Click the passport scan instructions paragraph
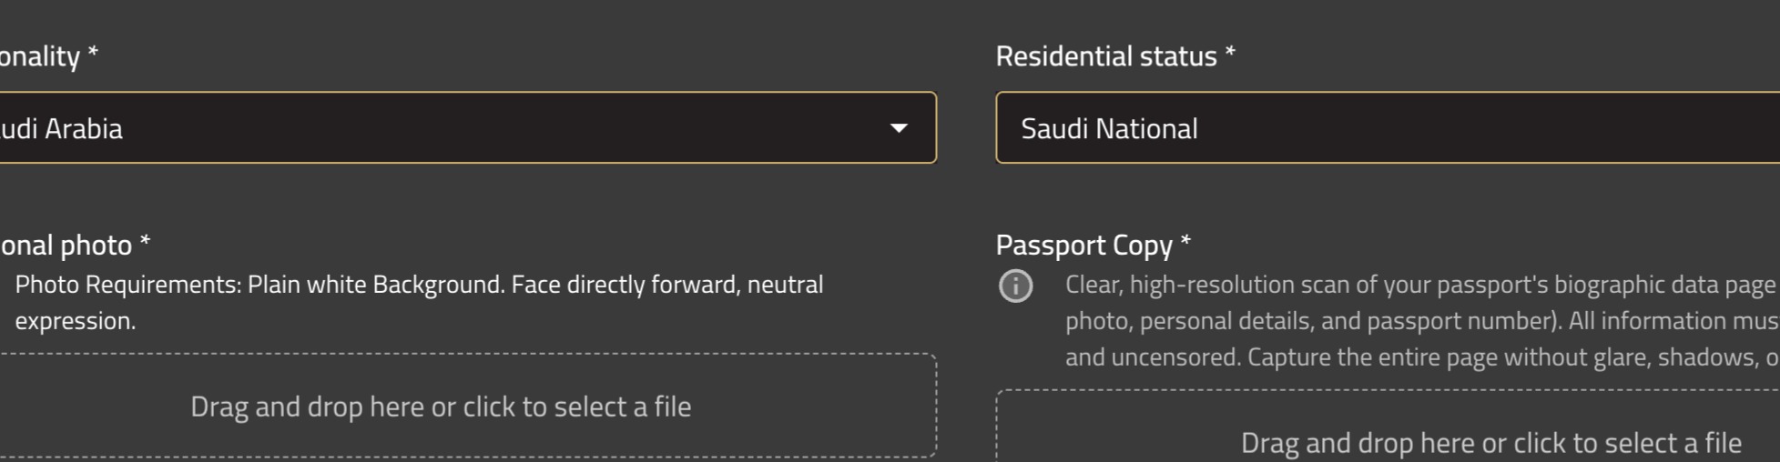The image size is (1780, 462). click(1422, 321)
